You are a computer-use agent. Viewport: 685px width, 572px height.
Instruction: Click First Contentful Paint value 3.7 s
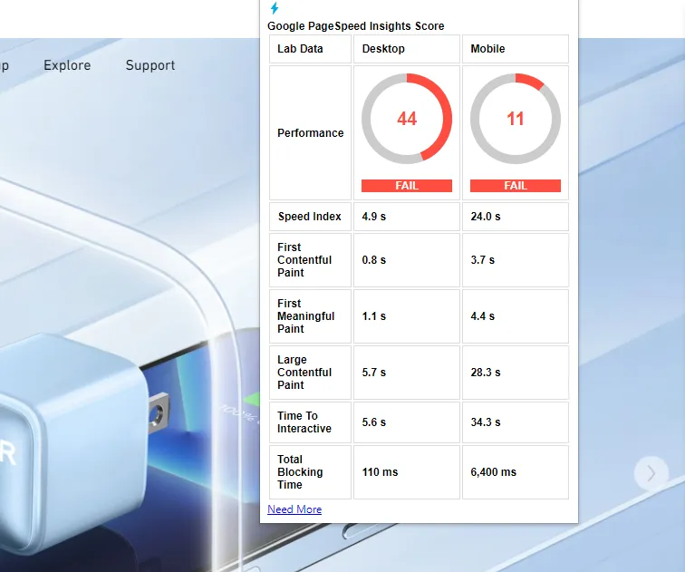tap(483, 260)
